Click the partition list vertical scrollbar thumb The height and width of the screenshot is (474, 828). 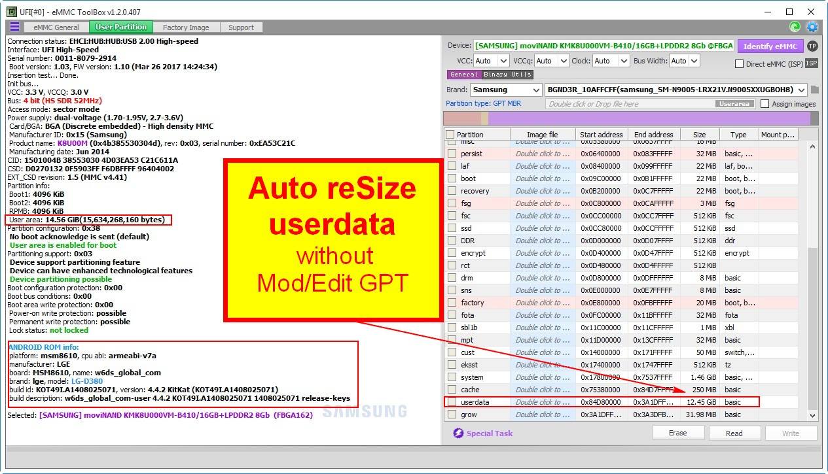coord(813,329)
